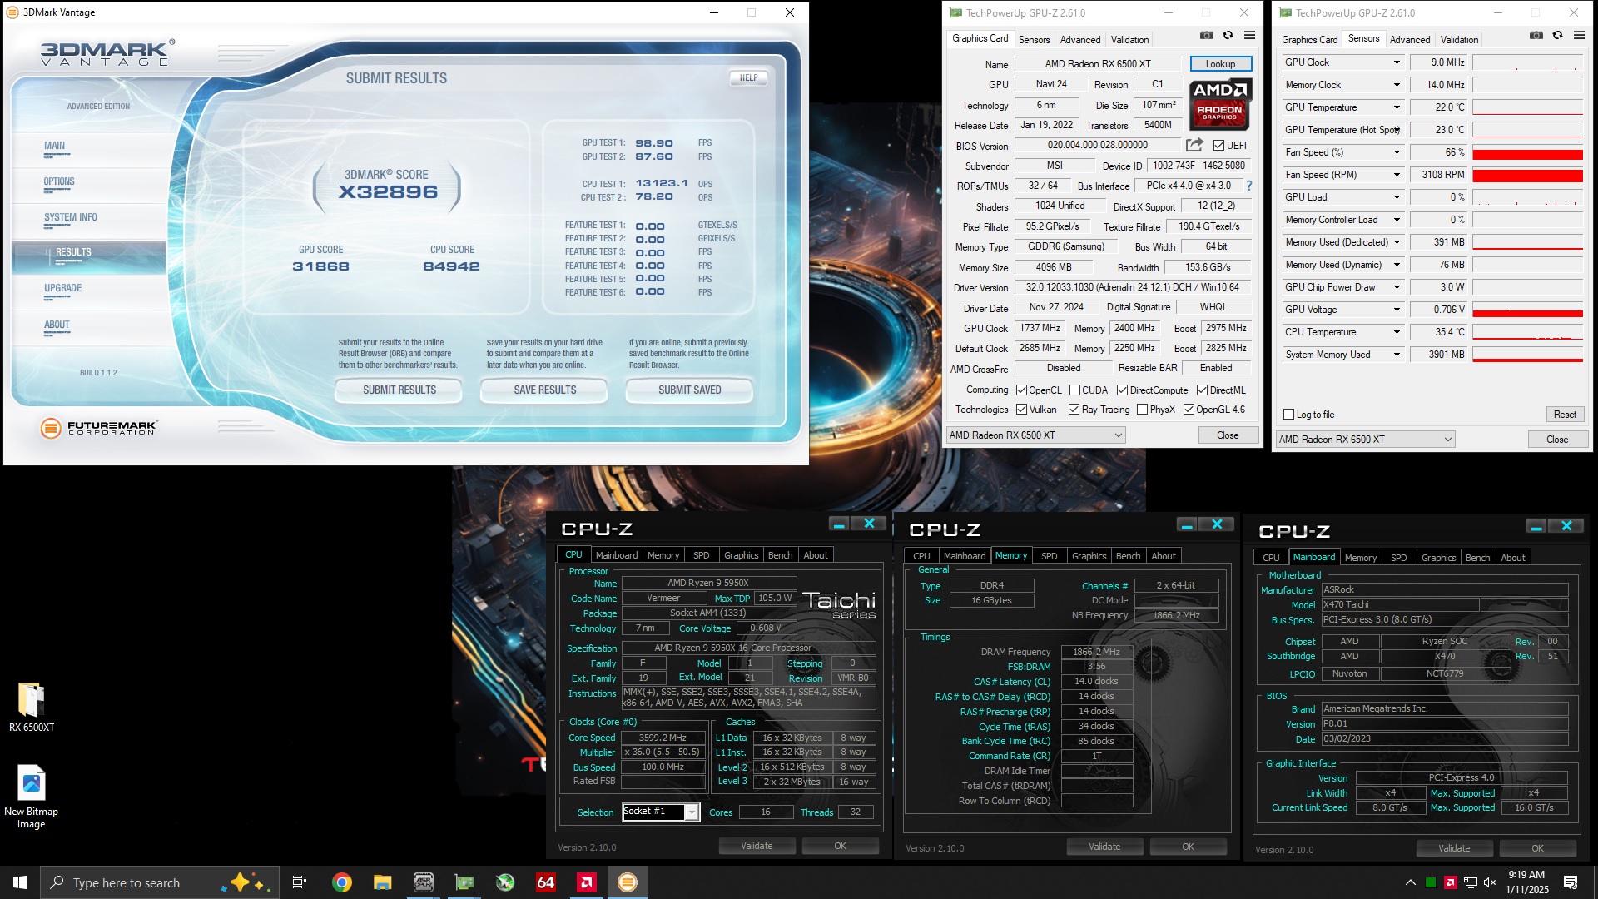Toggle the DirectML checkbox
This screenshot has width=1598, height=899.
[1202, 390]
